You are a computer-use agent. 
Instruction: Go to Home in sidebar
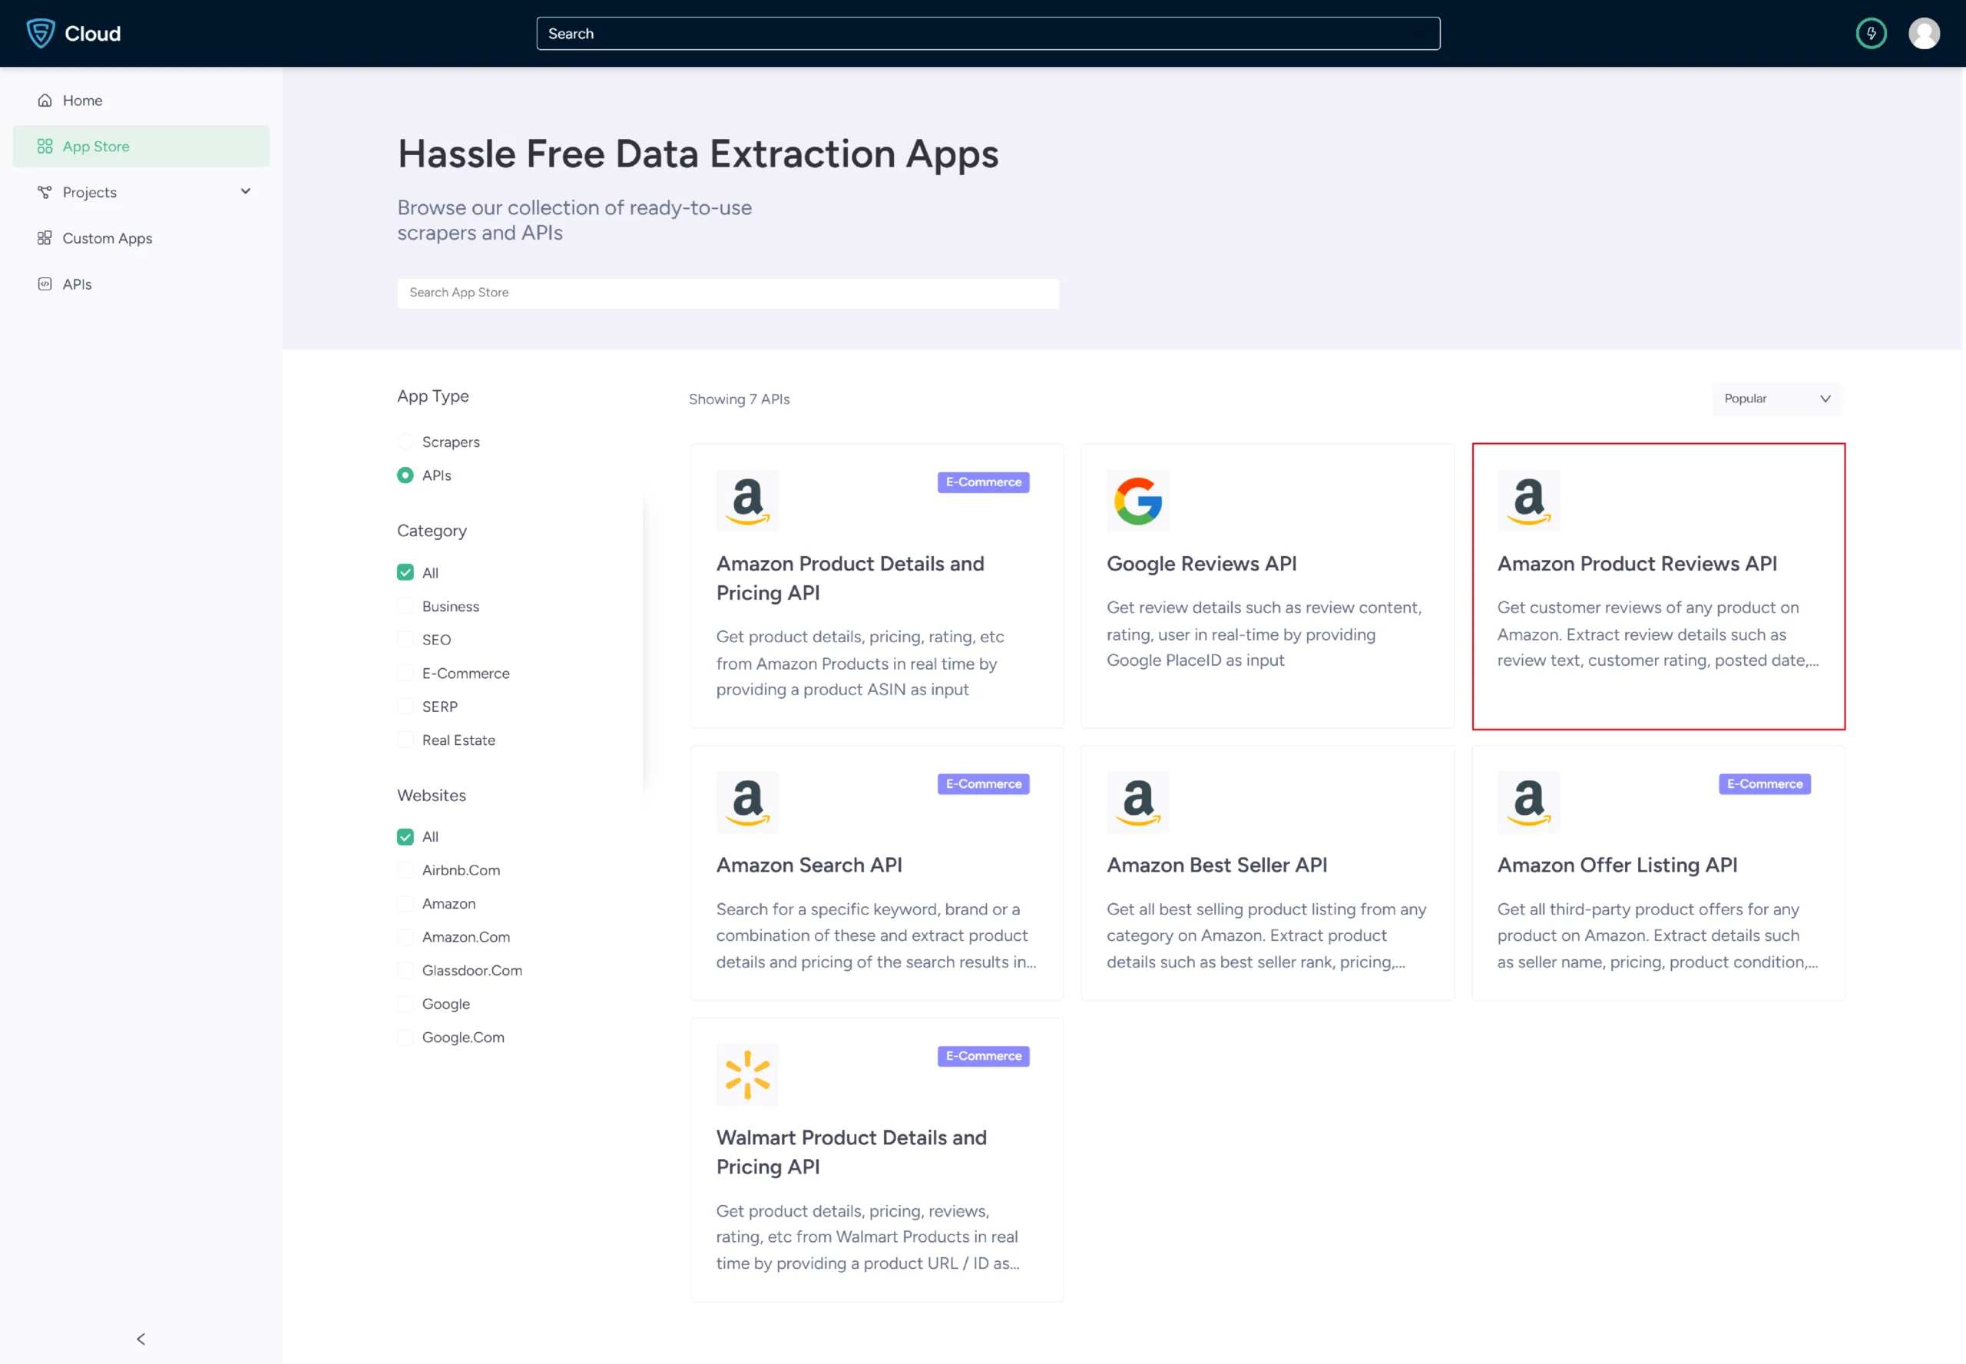[141, 100]
